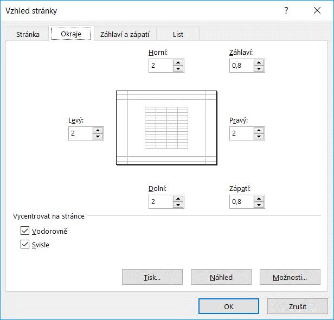Open Možnosti... printer options
The image size is (334, 320).
[x=290, y=277]
